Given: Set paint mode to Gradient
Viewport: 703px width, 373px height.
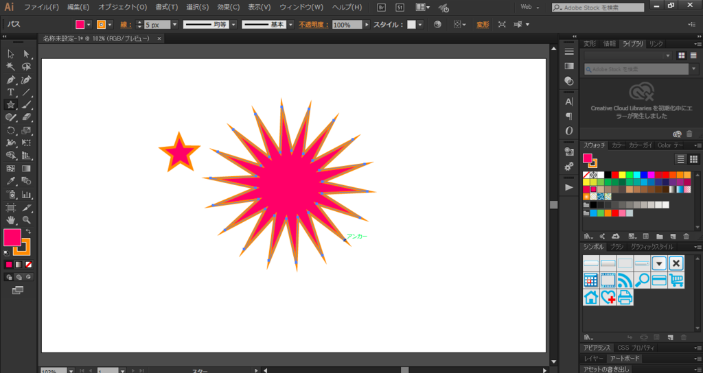Looking at the screenshot, I should point(19,265).
